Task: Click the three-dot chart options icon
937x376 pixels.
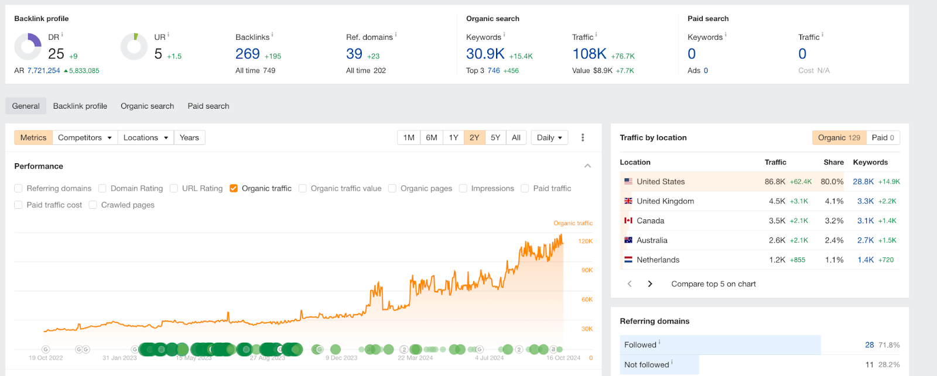Action: coord(582,137)
